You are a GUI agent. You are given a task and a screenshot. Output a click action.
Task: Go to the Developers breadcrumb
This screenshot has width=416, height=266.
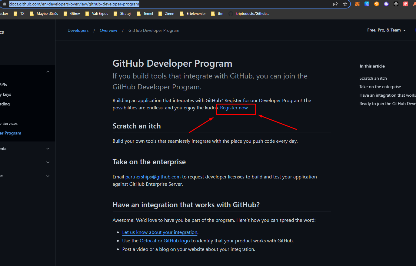(78, 30)
